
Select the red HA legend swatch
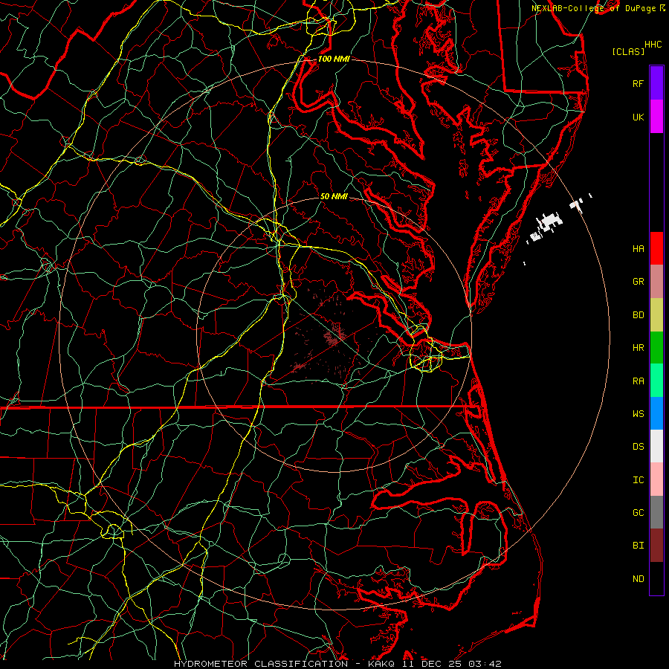[x=656, y=248]
